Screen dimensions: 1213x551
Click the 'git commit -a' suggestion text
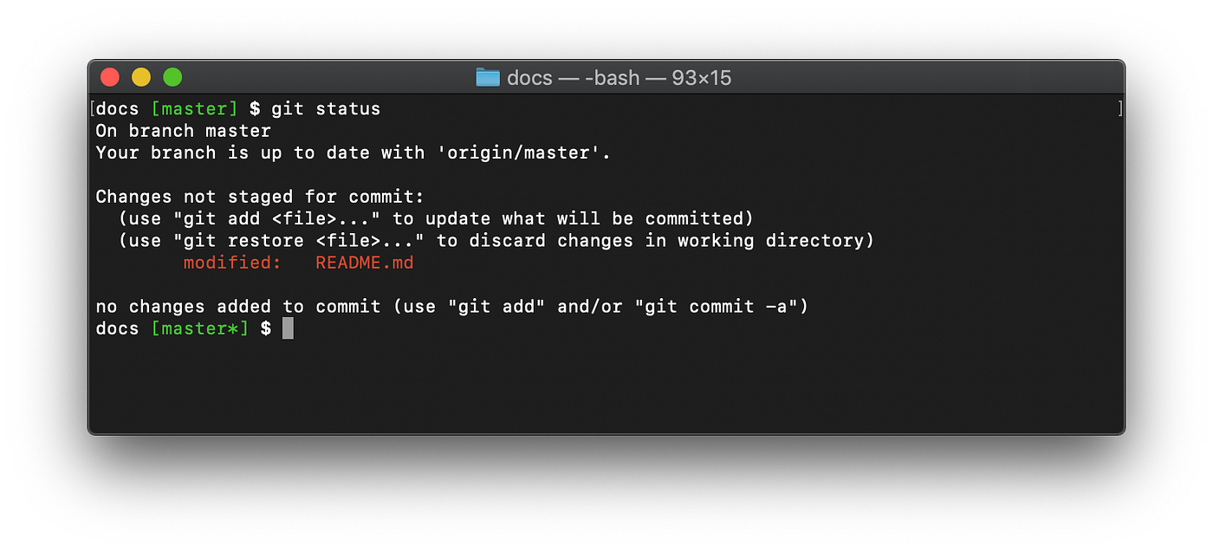click(x=719, y=306)
